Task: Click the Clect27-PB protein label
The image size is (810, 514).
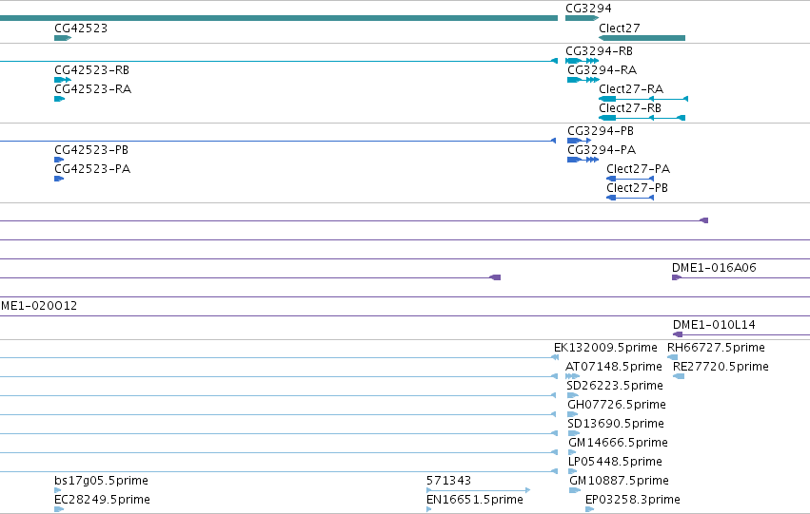Action: pos(638,188)
